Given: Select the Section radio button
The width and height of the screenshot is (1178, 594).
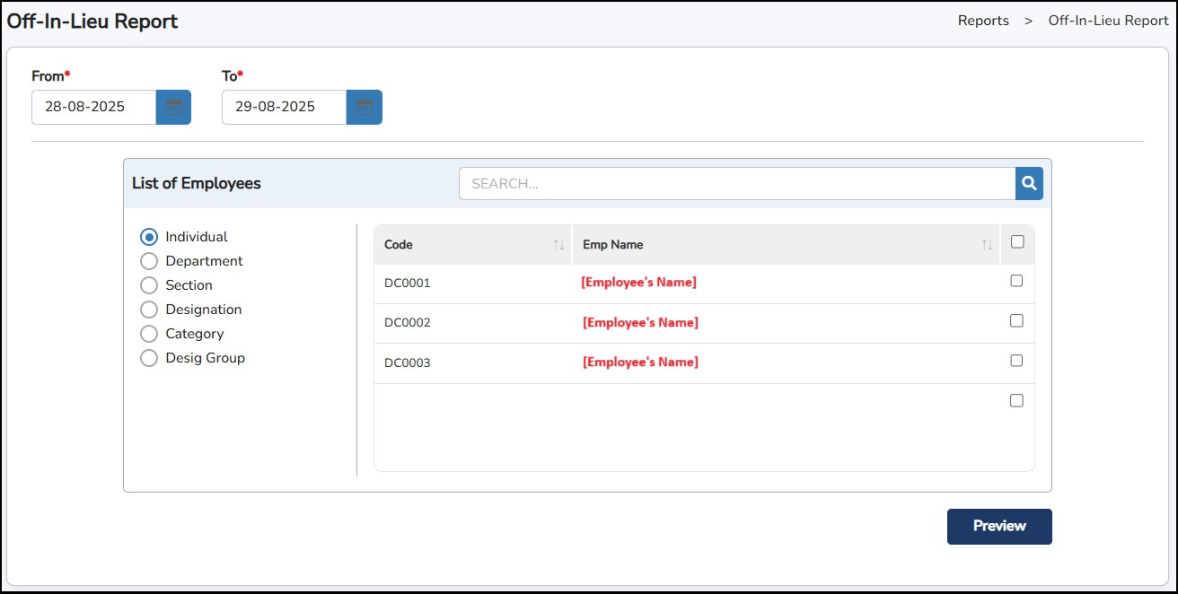Looking at the screenshot, I should click(x=149, y=285).
